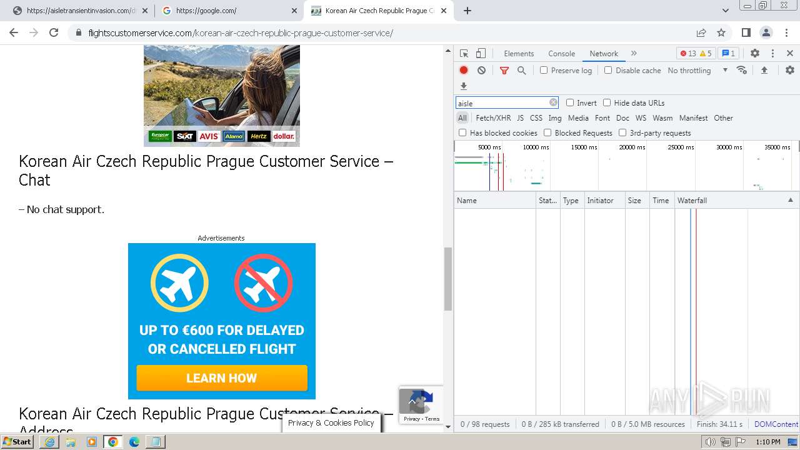Viewport: 800px width, 450px height.
Task: Open search in the Network panel
Action: (x=521, y=70)
